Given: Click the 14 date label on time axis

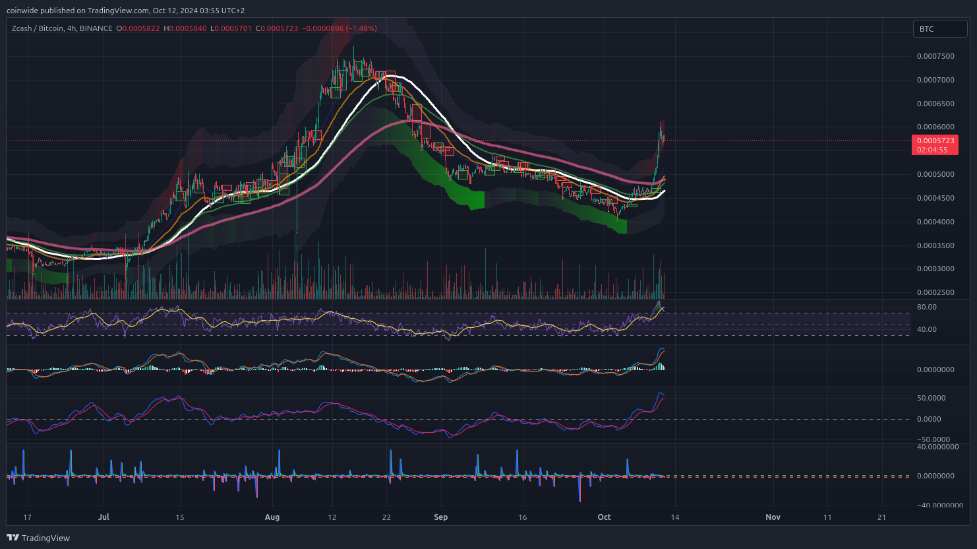Looking at the screenshot, I should (x=675, y=517).
